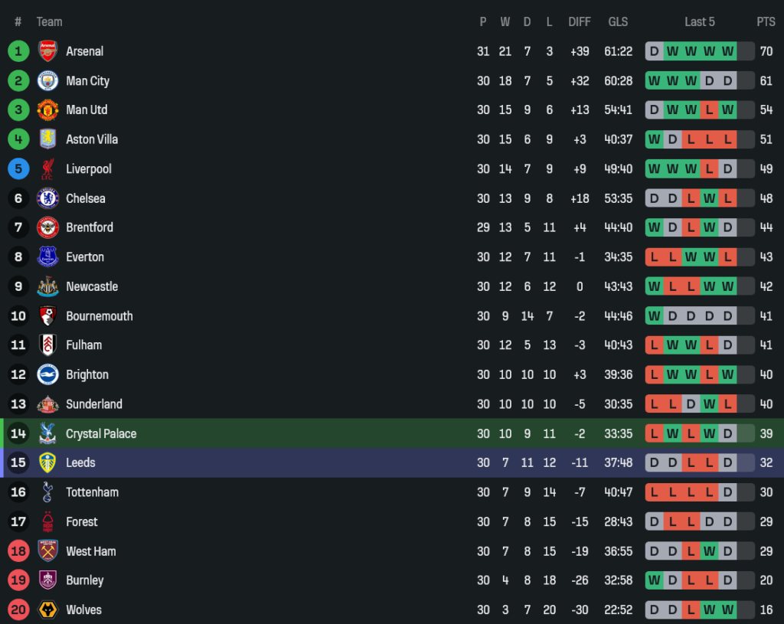Screen dimensions: 784x624
Task: Open the Leeds team name link
Action: point(80,462)
